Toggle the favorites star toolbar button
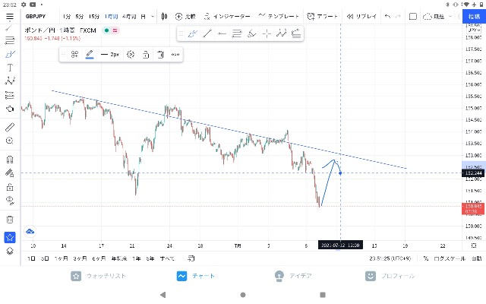The width and height of the screenshot is (486, 304). coord(10,238)
